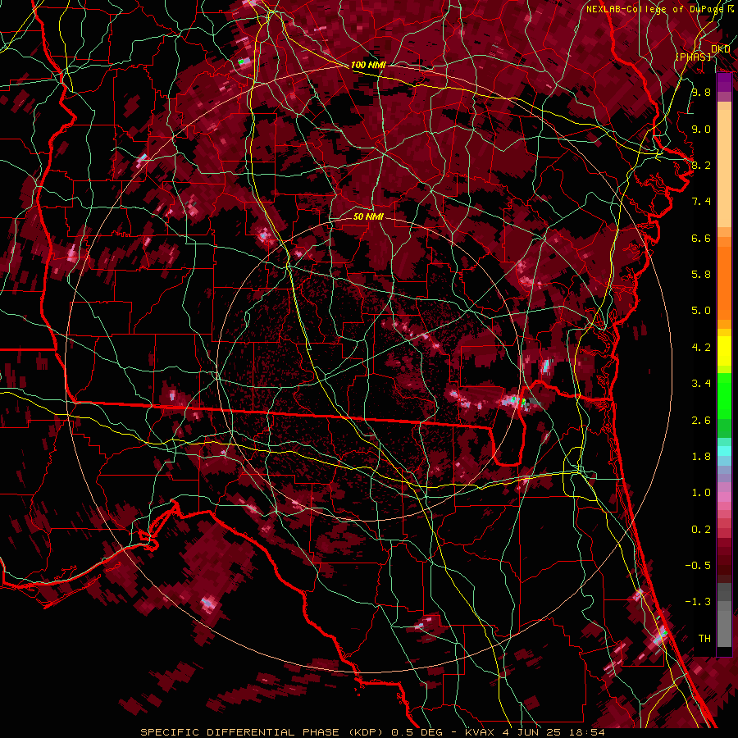
Task: Pick the yellow band of the color bar
Action: pos(724,351)
